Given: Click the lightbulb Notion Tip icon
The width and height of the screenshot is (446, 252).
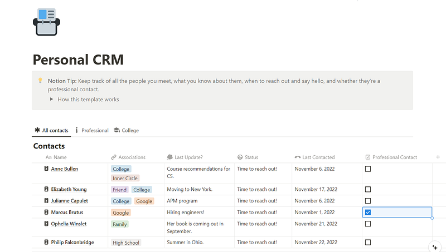Looking at the screenshot, I should click(x=40, y=81).
